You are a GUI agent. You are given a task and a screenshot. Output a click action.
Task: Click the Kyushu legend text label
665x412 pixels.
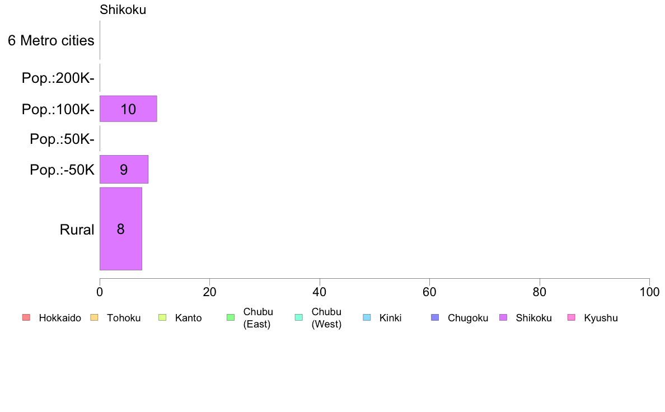pos(601,318)
